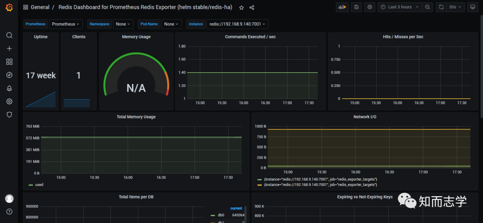
Task: Open the Alerting bell icon
Action: tap(9, 88)
